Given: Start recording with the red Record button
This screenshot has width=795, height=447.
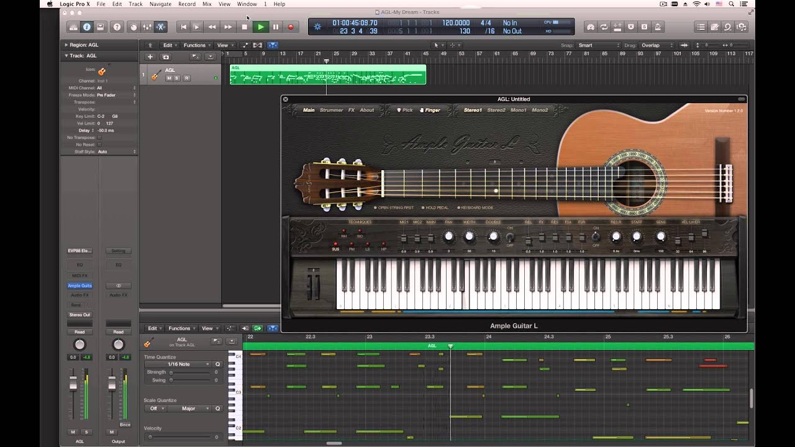Looking at the screenshot, I should pos(291,27).
